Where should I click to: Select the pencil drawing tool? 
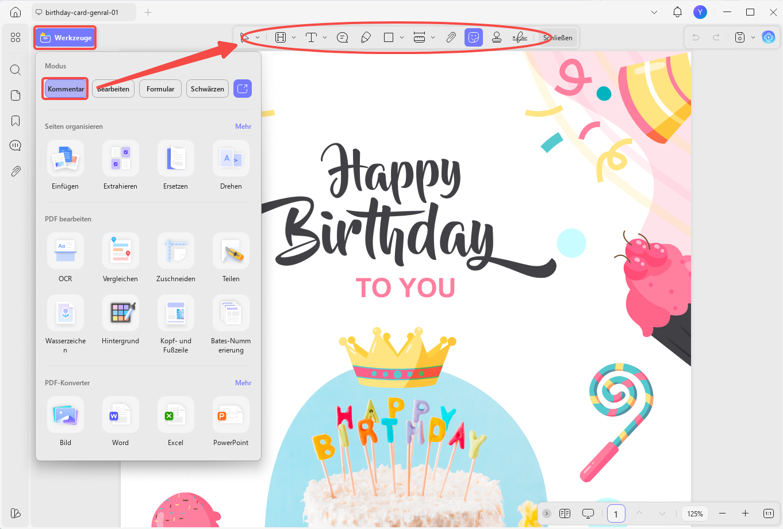click(366, 37)
